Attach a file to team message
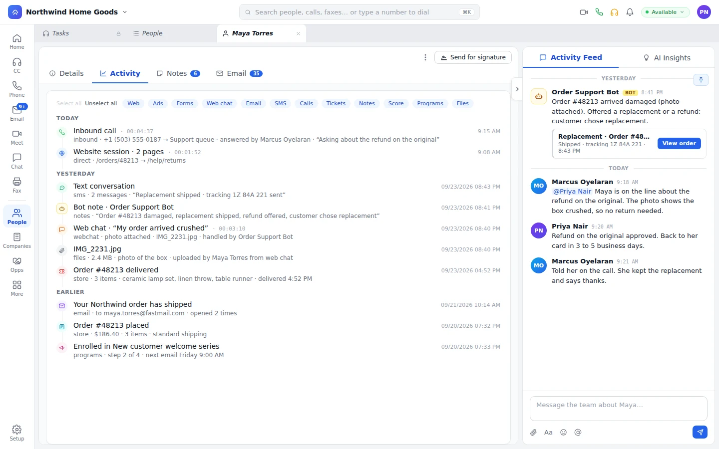This screenshot has height=449, width=719. [533, 433]
